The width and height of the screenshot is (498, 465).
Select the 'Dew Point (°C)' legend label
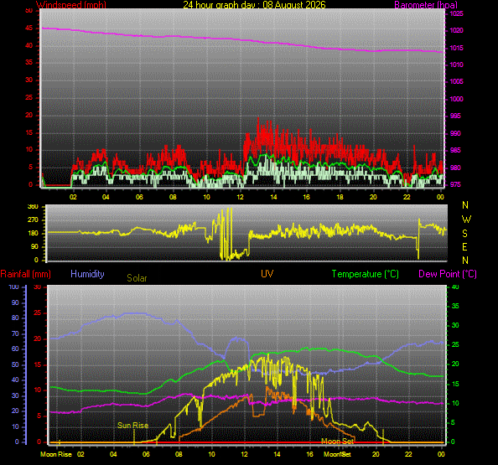pyautogui.click(x=448, y=274)
